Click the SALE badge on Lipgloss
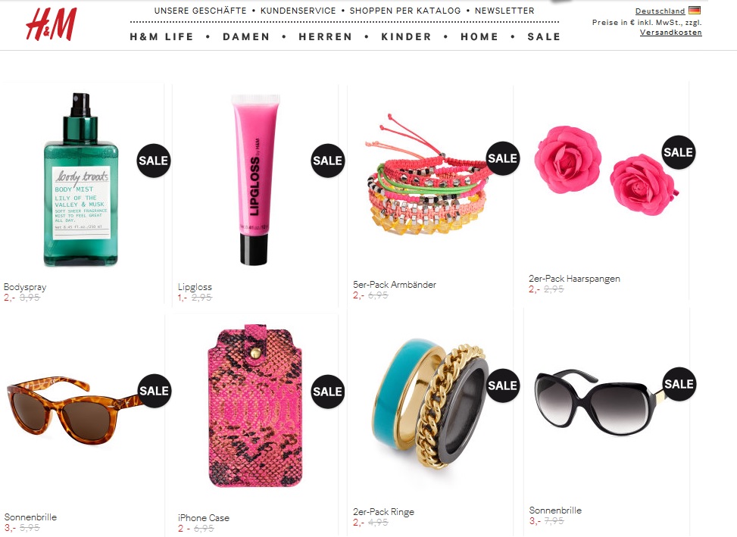 click(x=328, y=161)
